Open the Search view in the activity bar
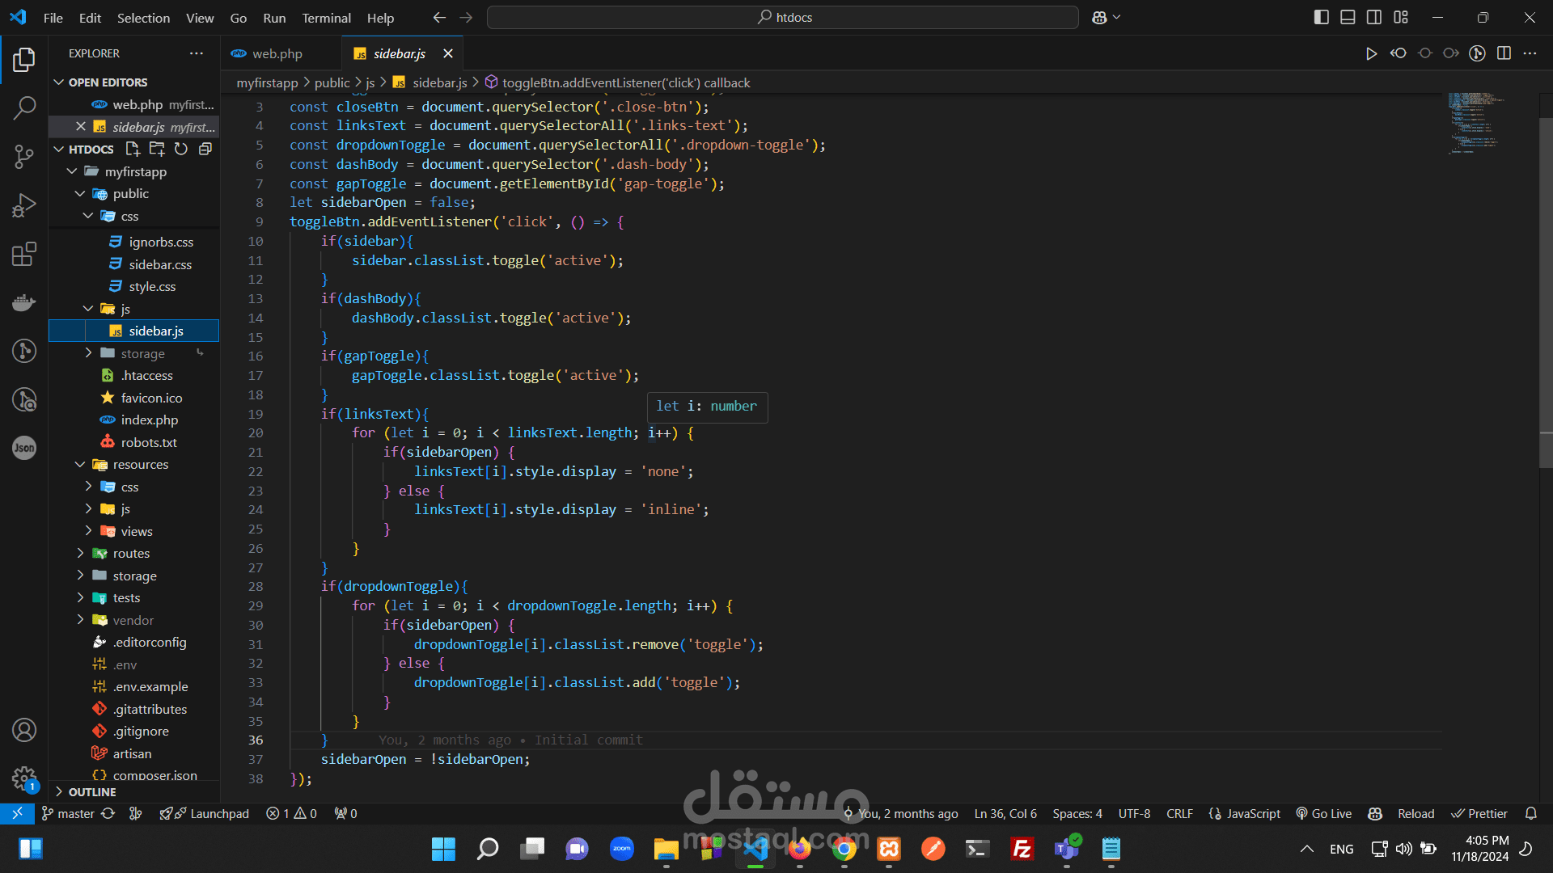This screenshot has height=873, width=1553. click(24, 108)
